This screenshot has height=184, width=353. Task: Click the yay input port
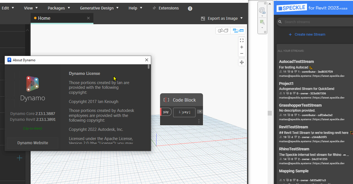166,112
